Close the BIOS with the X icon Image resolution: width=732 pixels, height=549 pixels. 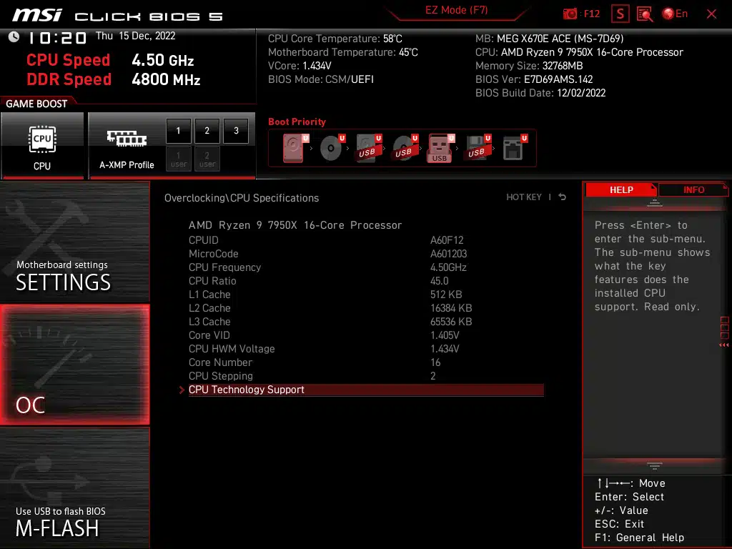click(x=711, y=14)
